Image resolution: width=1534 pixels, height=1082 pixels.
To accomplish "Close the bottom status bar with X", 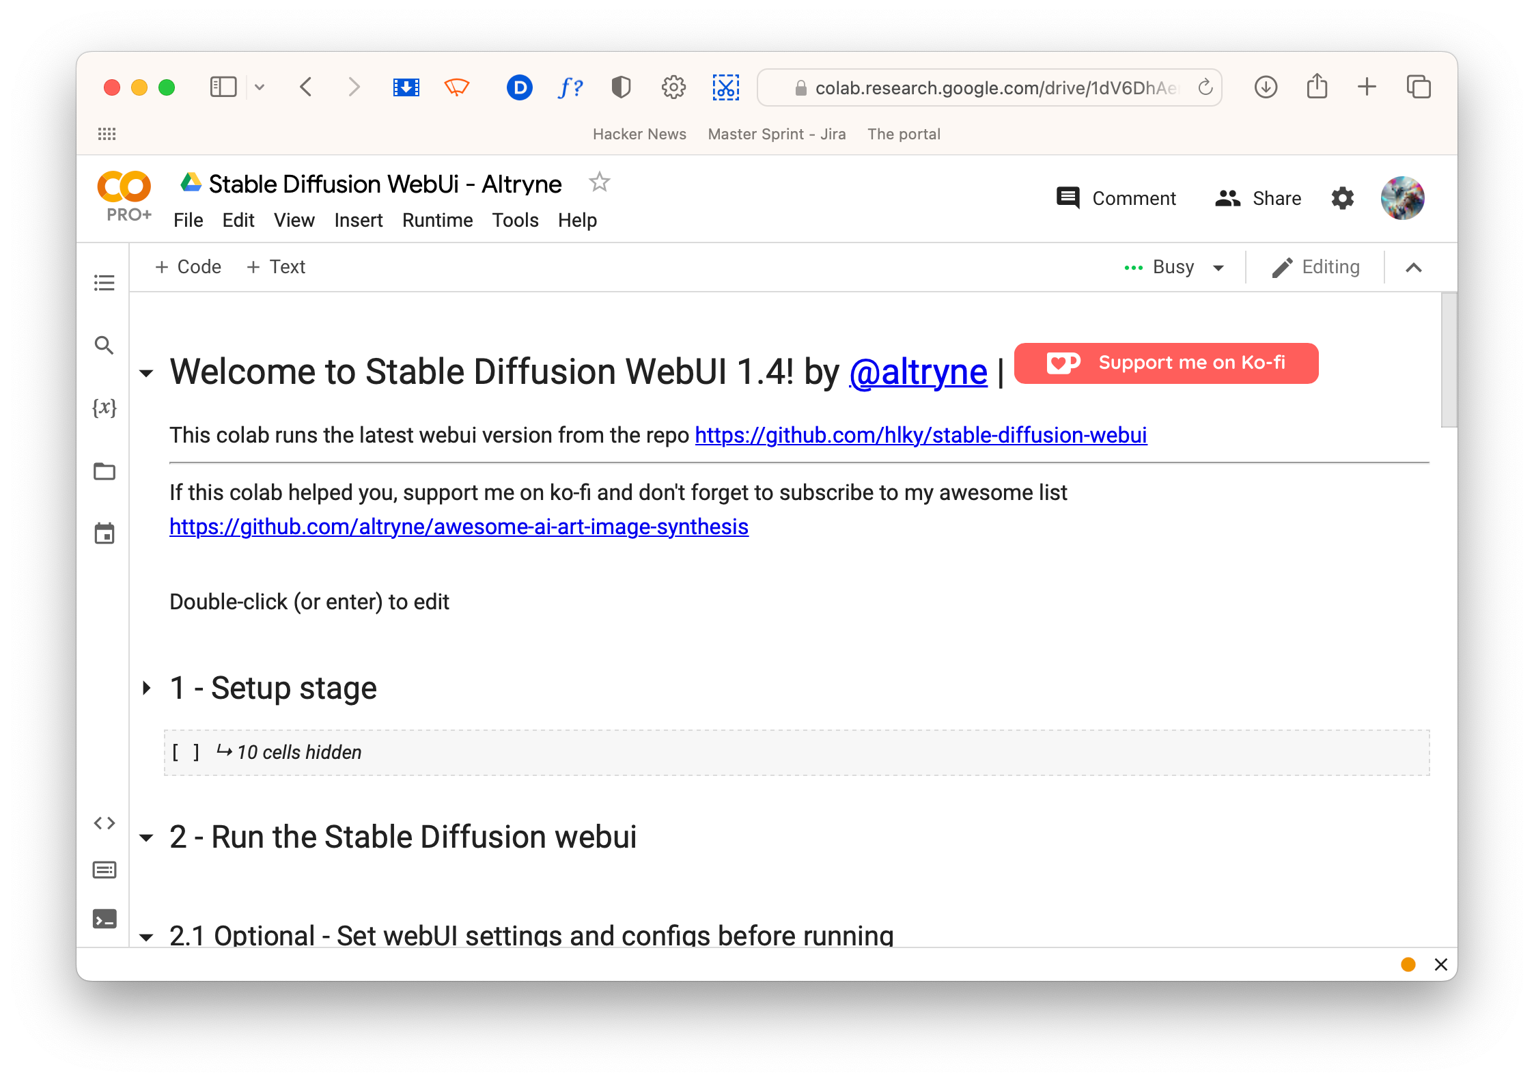I will pos(1441,964).
